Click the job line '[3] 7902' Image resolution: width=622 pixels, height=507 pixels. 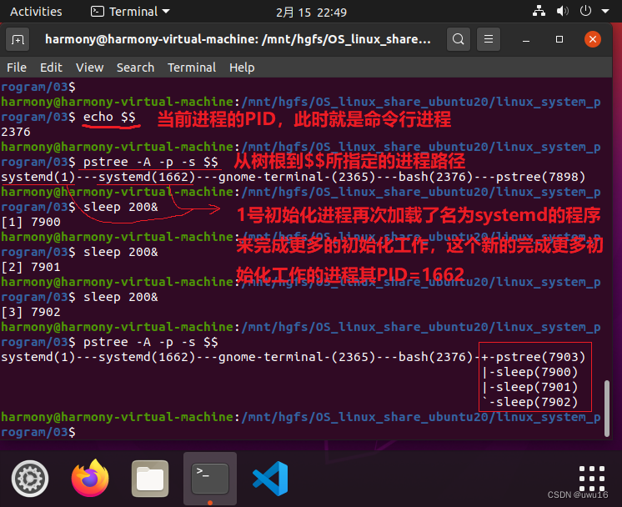pos(31,312)
